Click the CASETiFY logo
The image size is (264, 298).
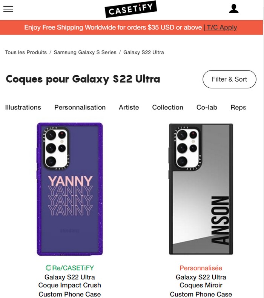tap(130, 9)
